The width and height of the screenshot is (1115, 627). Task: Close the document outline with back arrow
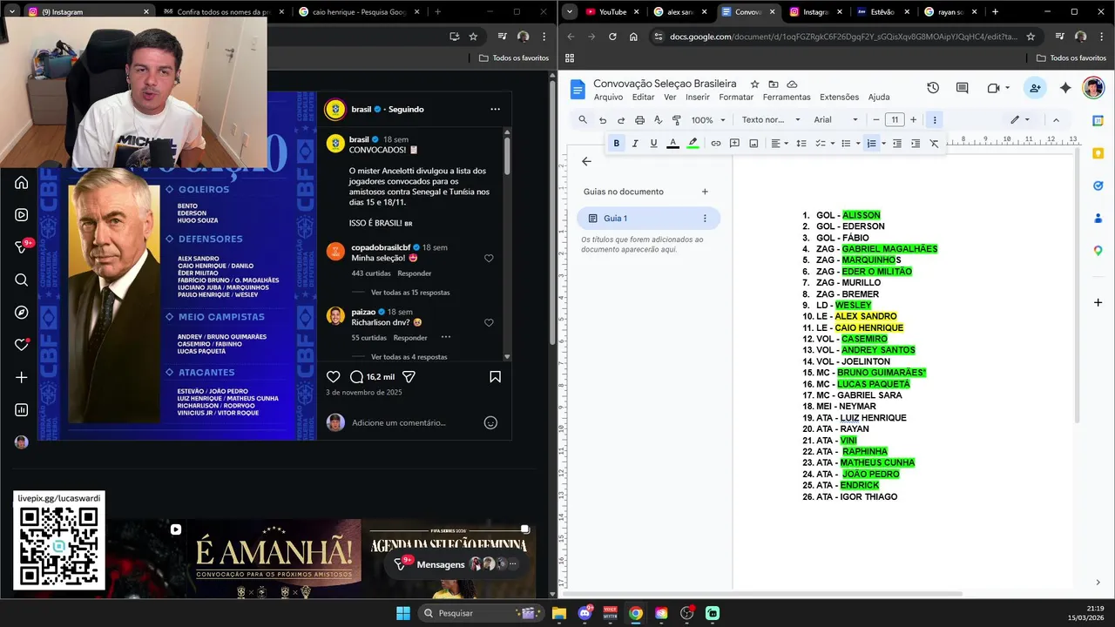click(x=586, y=161)
